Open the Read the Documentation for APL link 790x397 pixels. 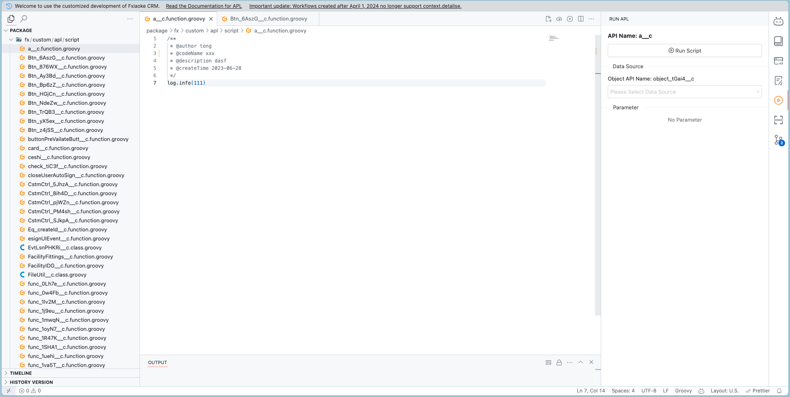click(204, 6)
